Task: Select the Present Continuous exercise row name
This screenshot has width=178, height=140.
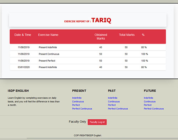Action: (x=49, y=54)
